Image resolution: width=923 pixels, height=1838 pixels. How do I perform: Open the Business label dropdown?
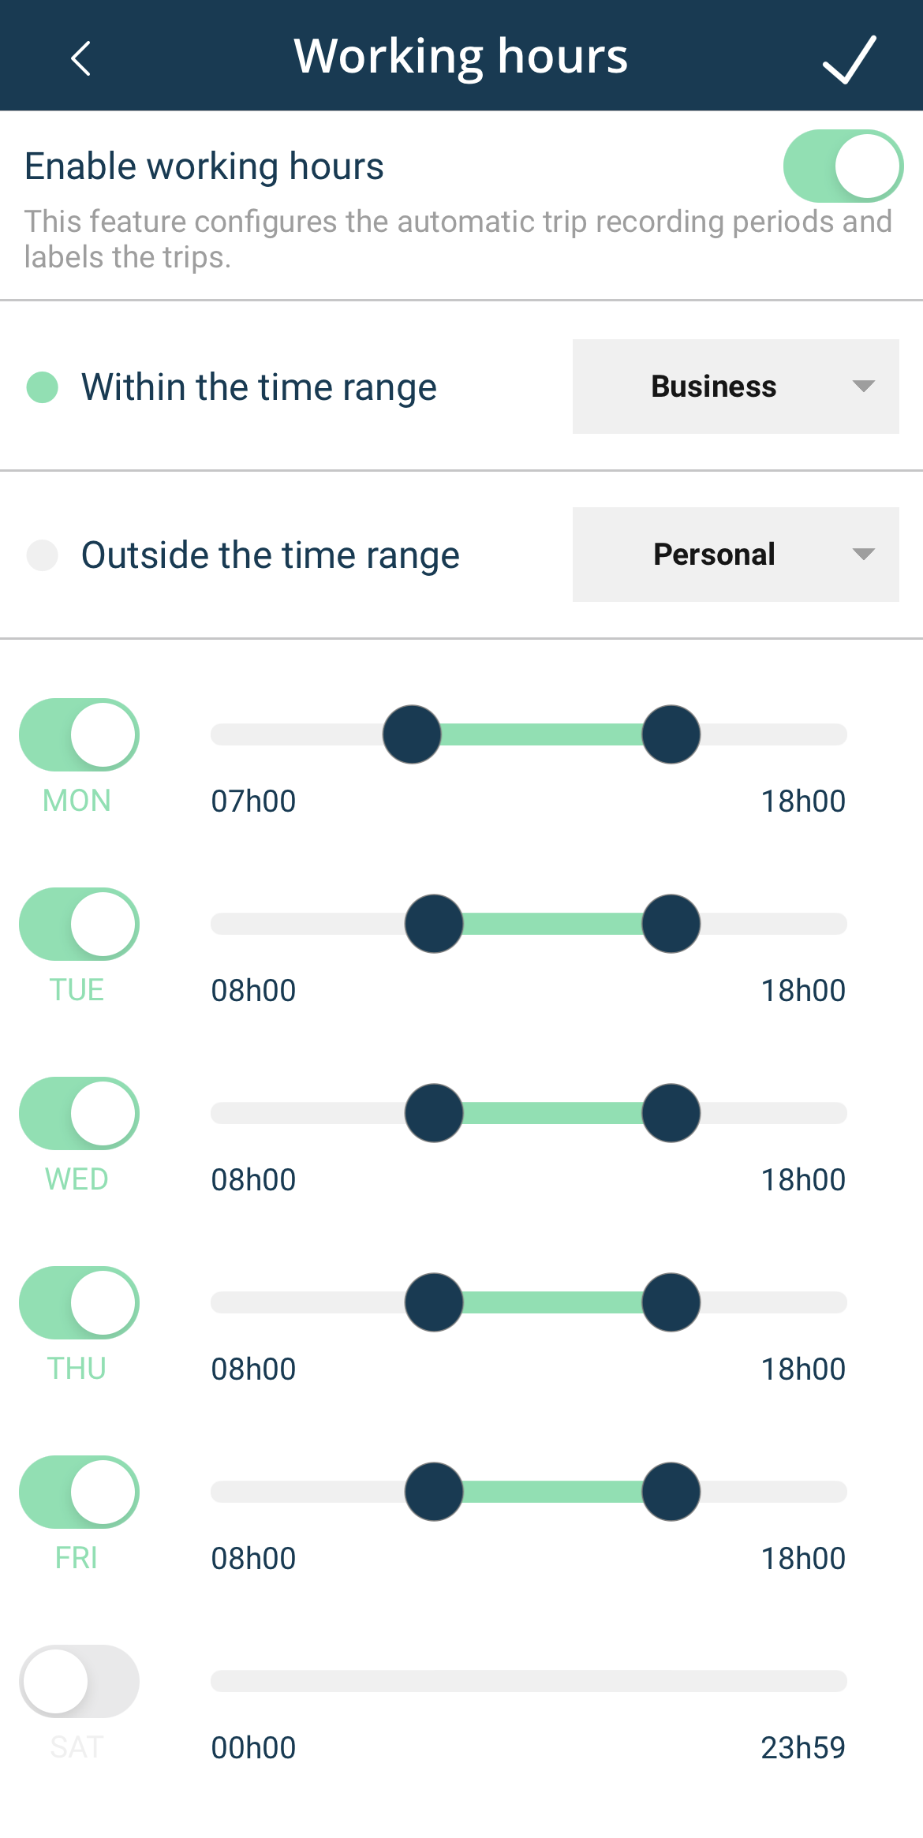pos(735,387)
